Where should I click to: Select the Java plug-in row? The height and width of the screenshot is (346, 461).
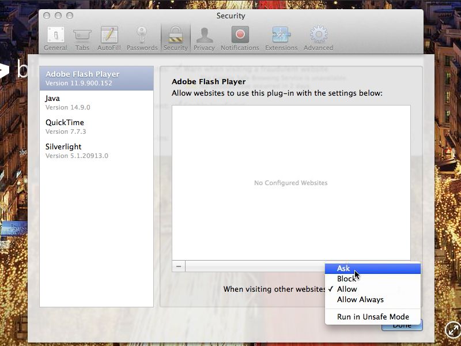(x=96, y=103)
